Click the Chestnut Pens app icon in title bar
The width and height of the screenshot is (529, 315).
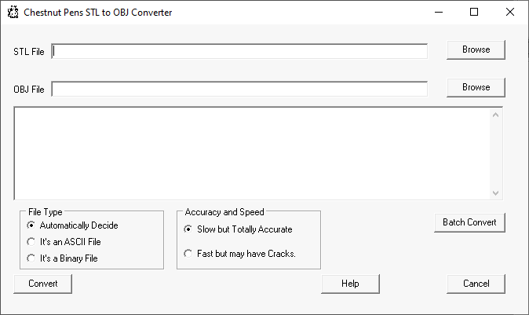click(13, 12)
